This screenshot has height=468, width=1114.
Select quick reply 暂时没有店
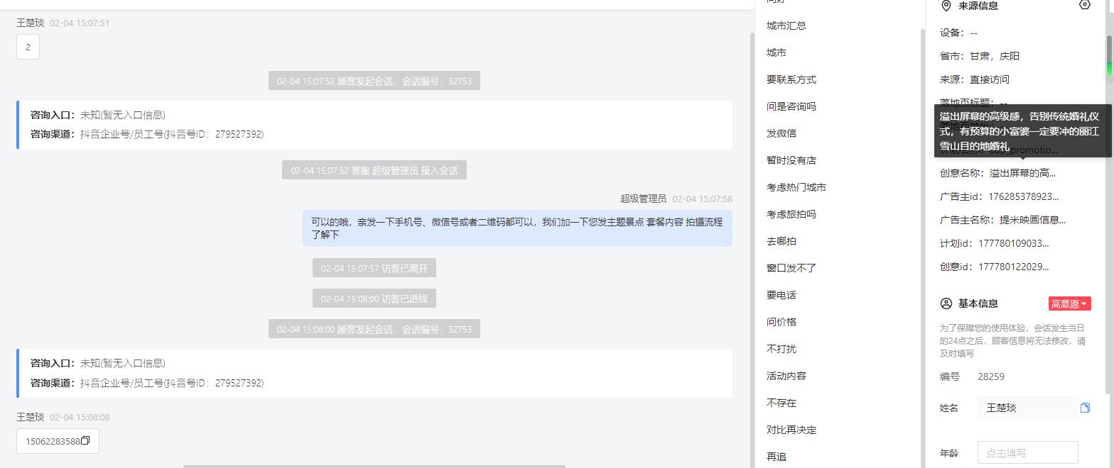pyautogui.click(x=791, y=160)
